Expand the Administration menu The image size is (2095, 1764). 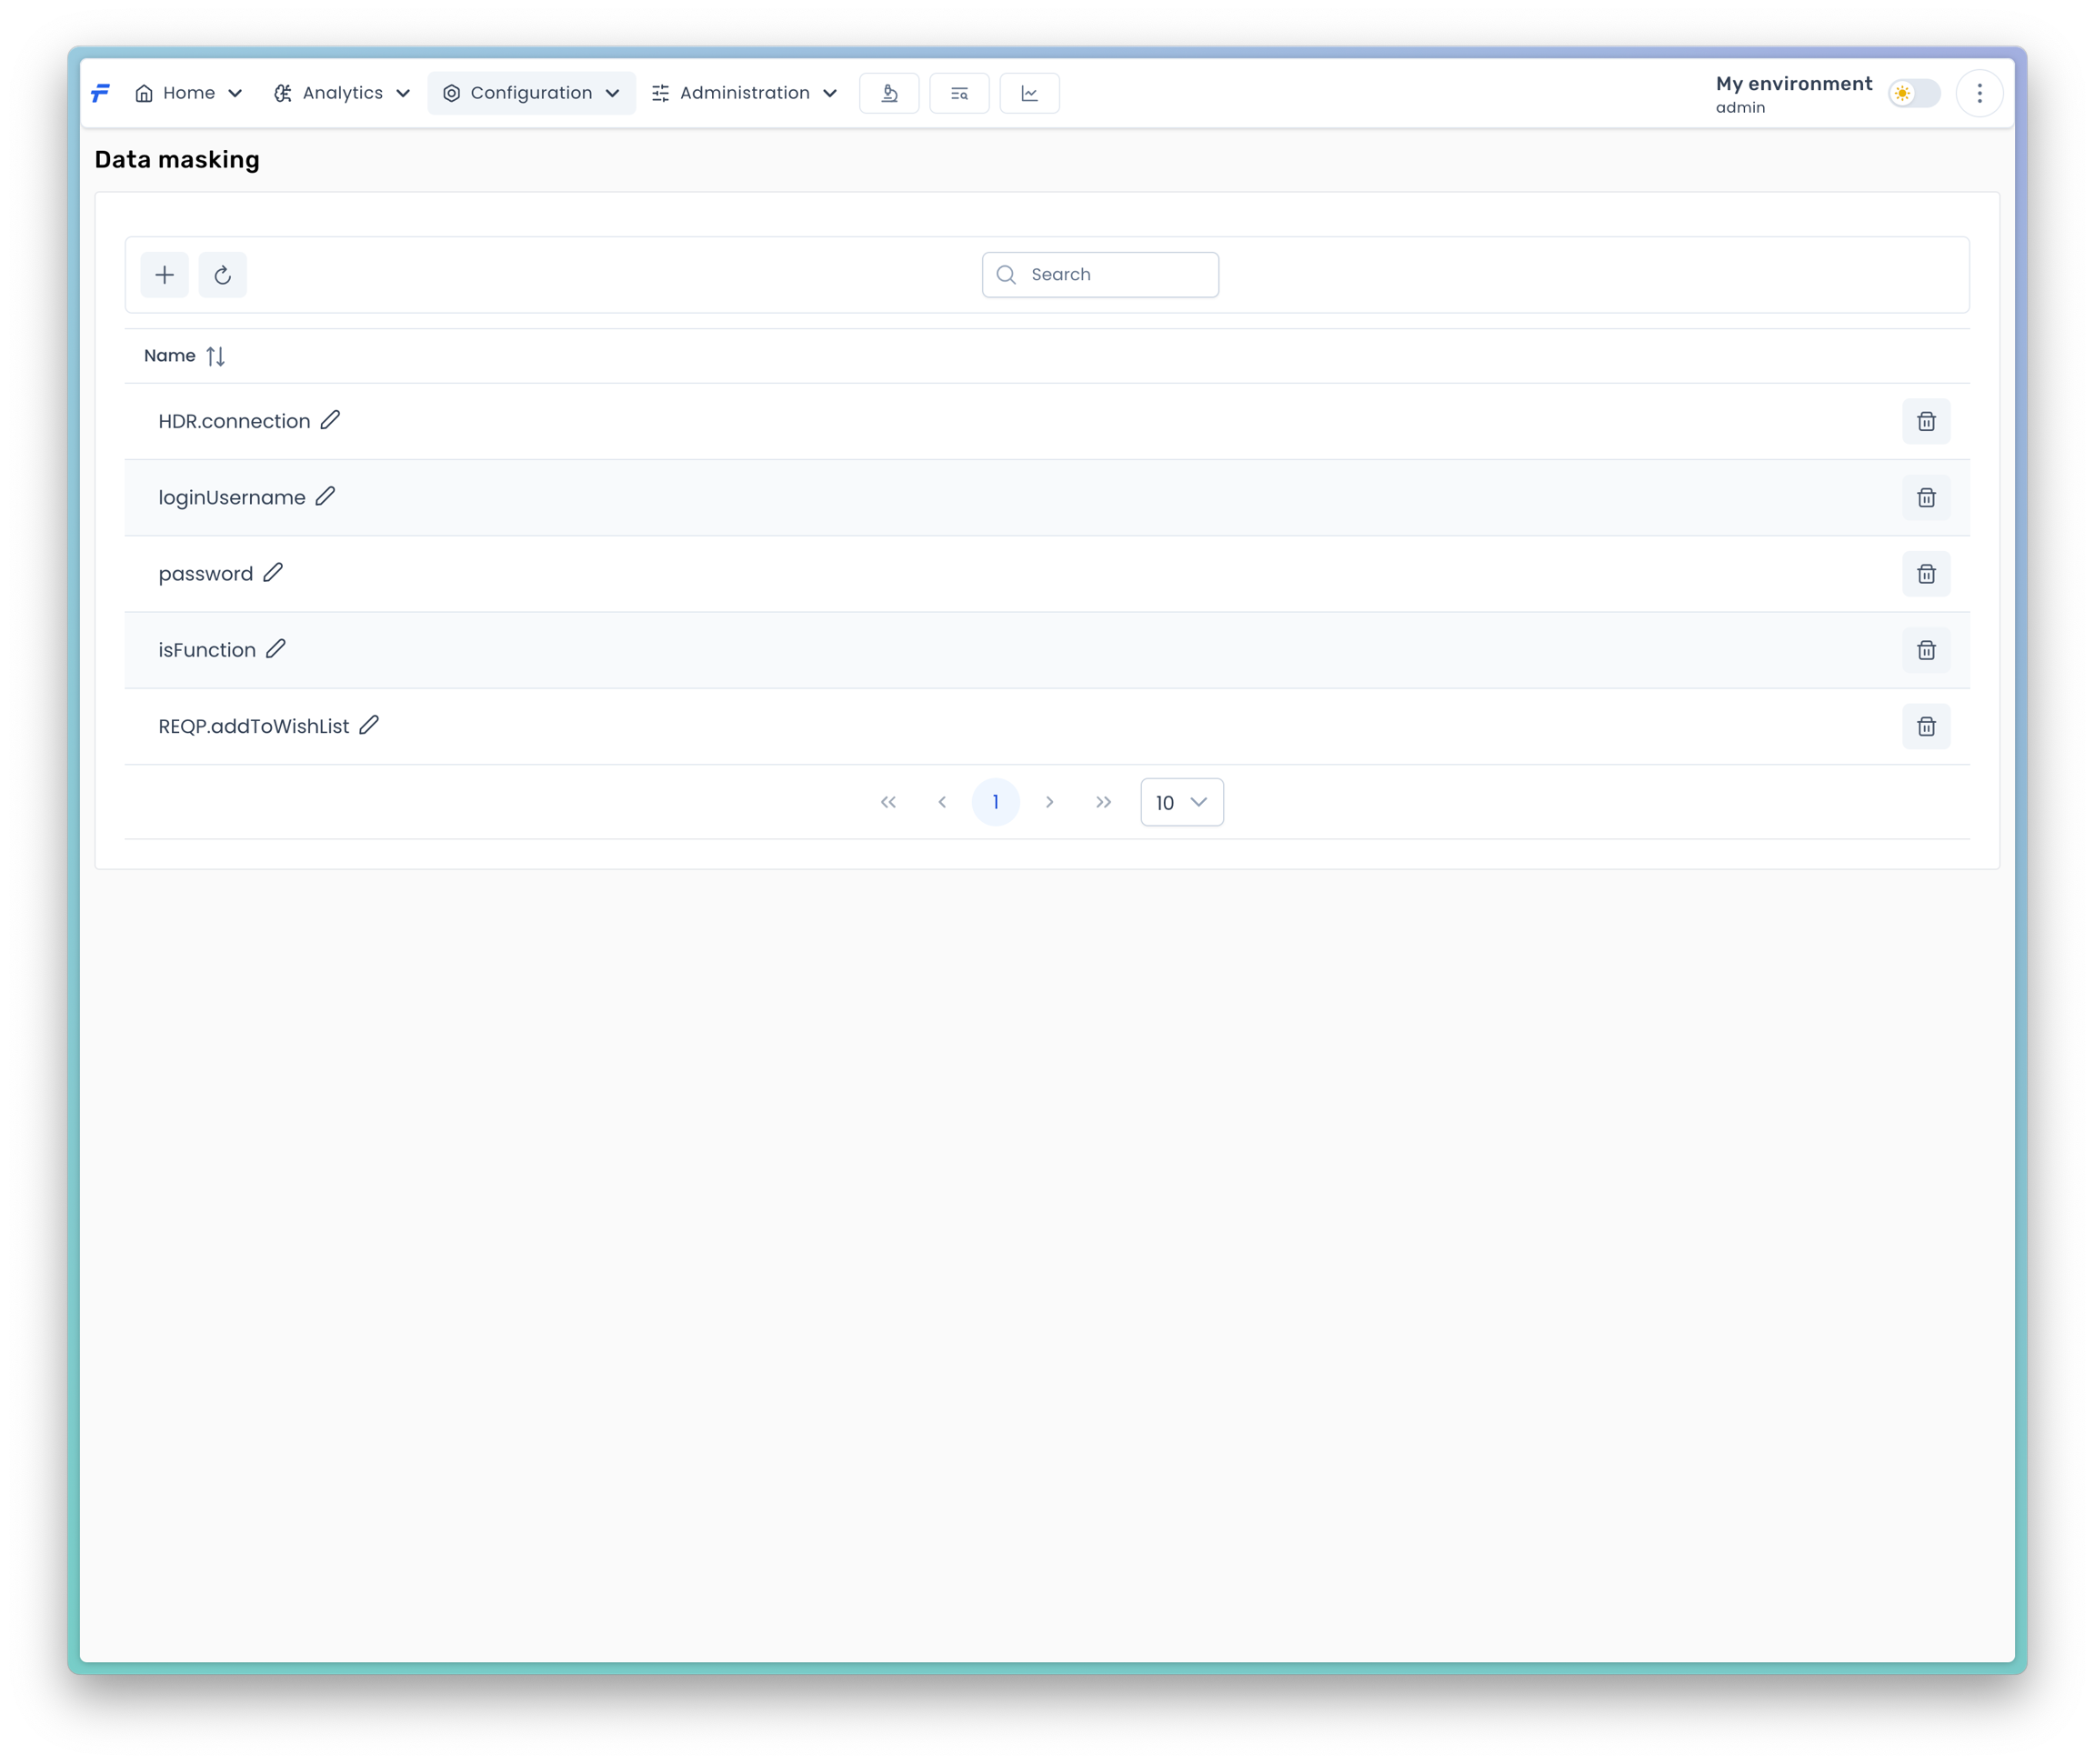click(744, 93)
